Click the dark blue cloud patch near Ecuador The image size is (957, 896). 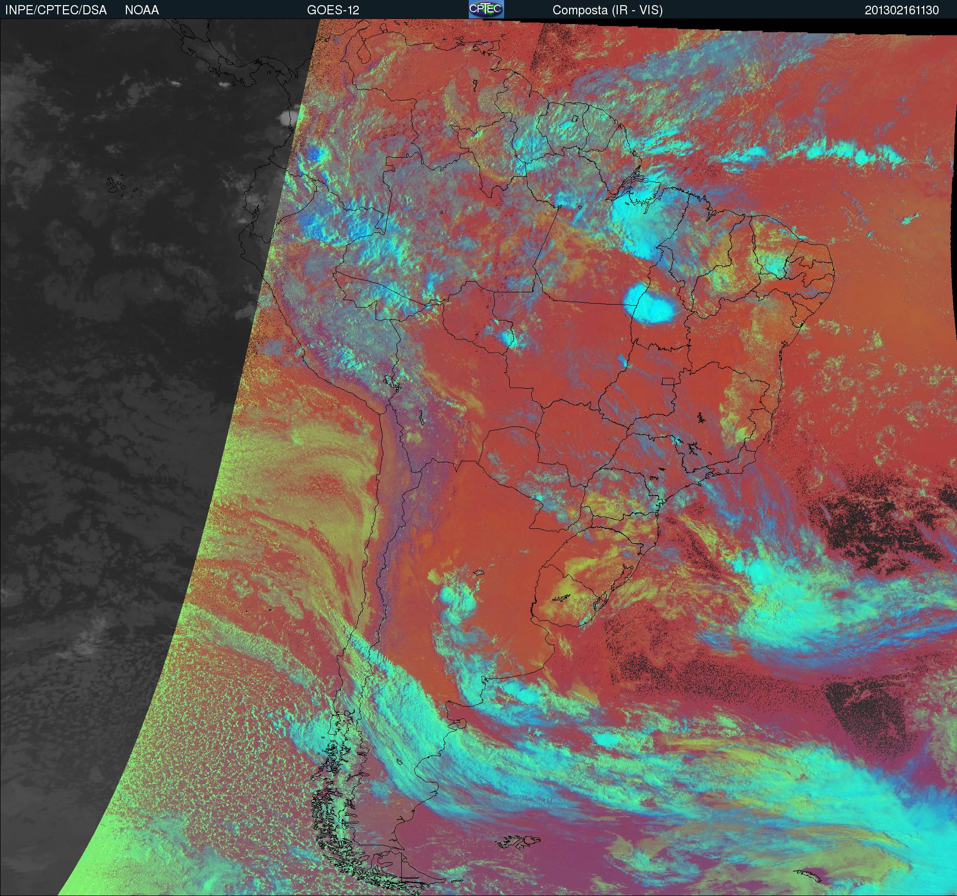[x=315, y=154]
